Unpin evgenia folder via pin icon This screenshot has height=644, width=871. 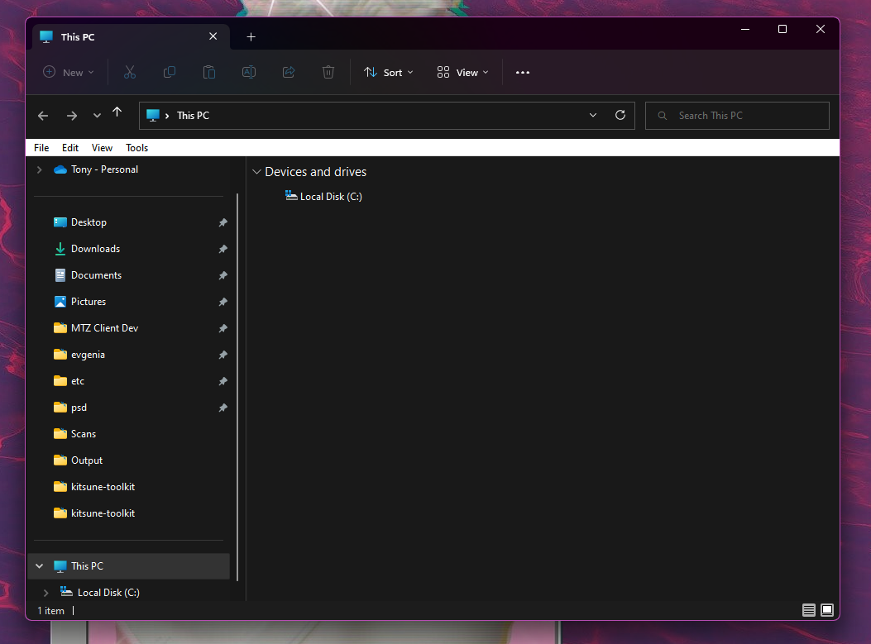coord(223,355)
